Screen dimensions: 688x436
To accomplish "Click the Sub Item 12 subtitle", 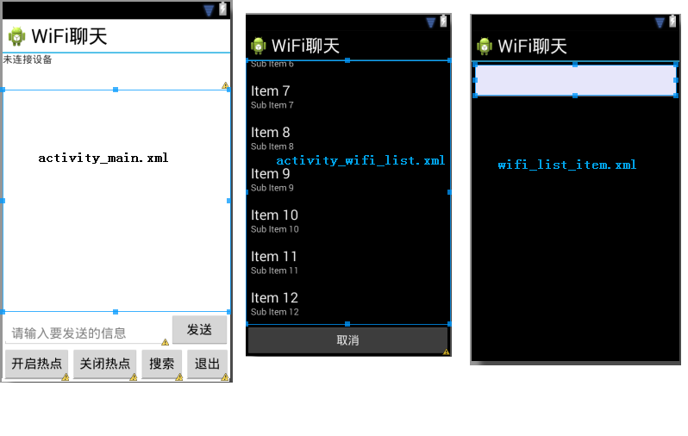I will click(275, 312).
